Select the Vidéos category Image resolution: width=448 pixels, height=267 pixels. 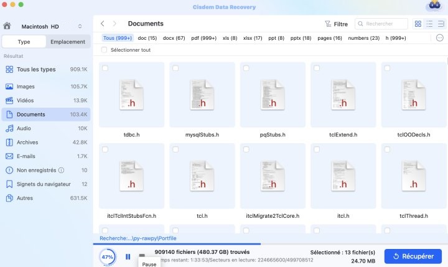point(46,100)
